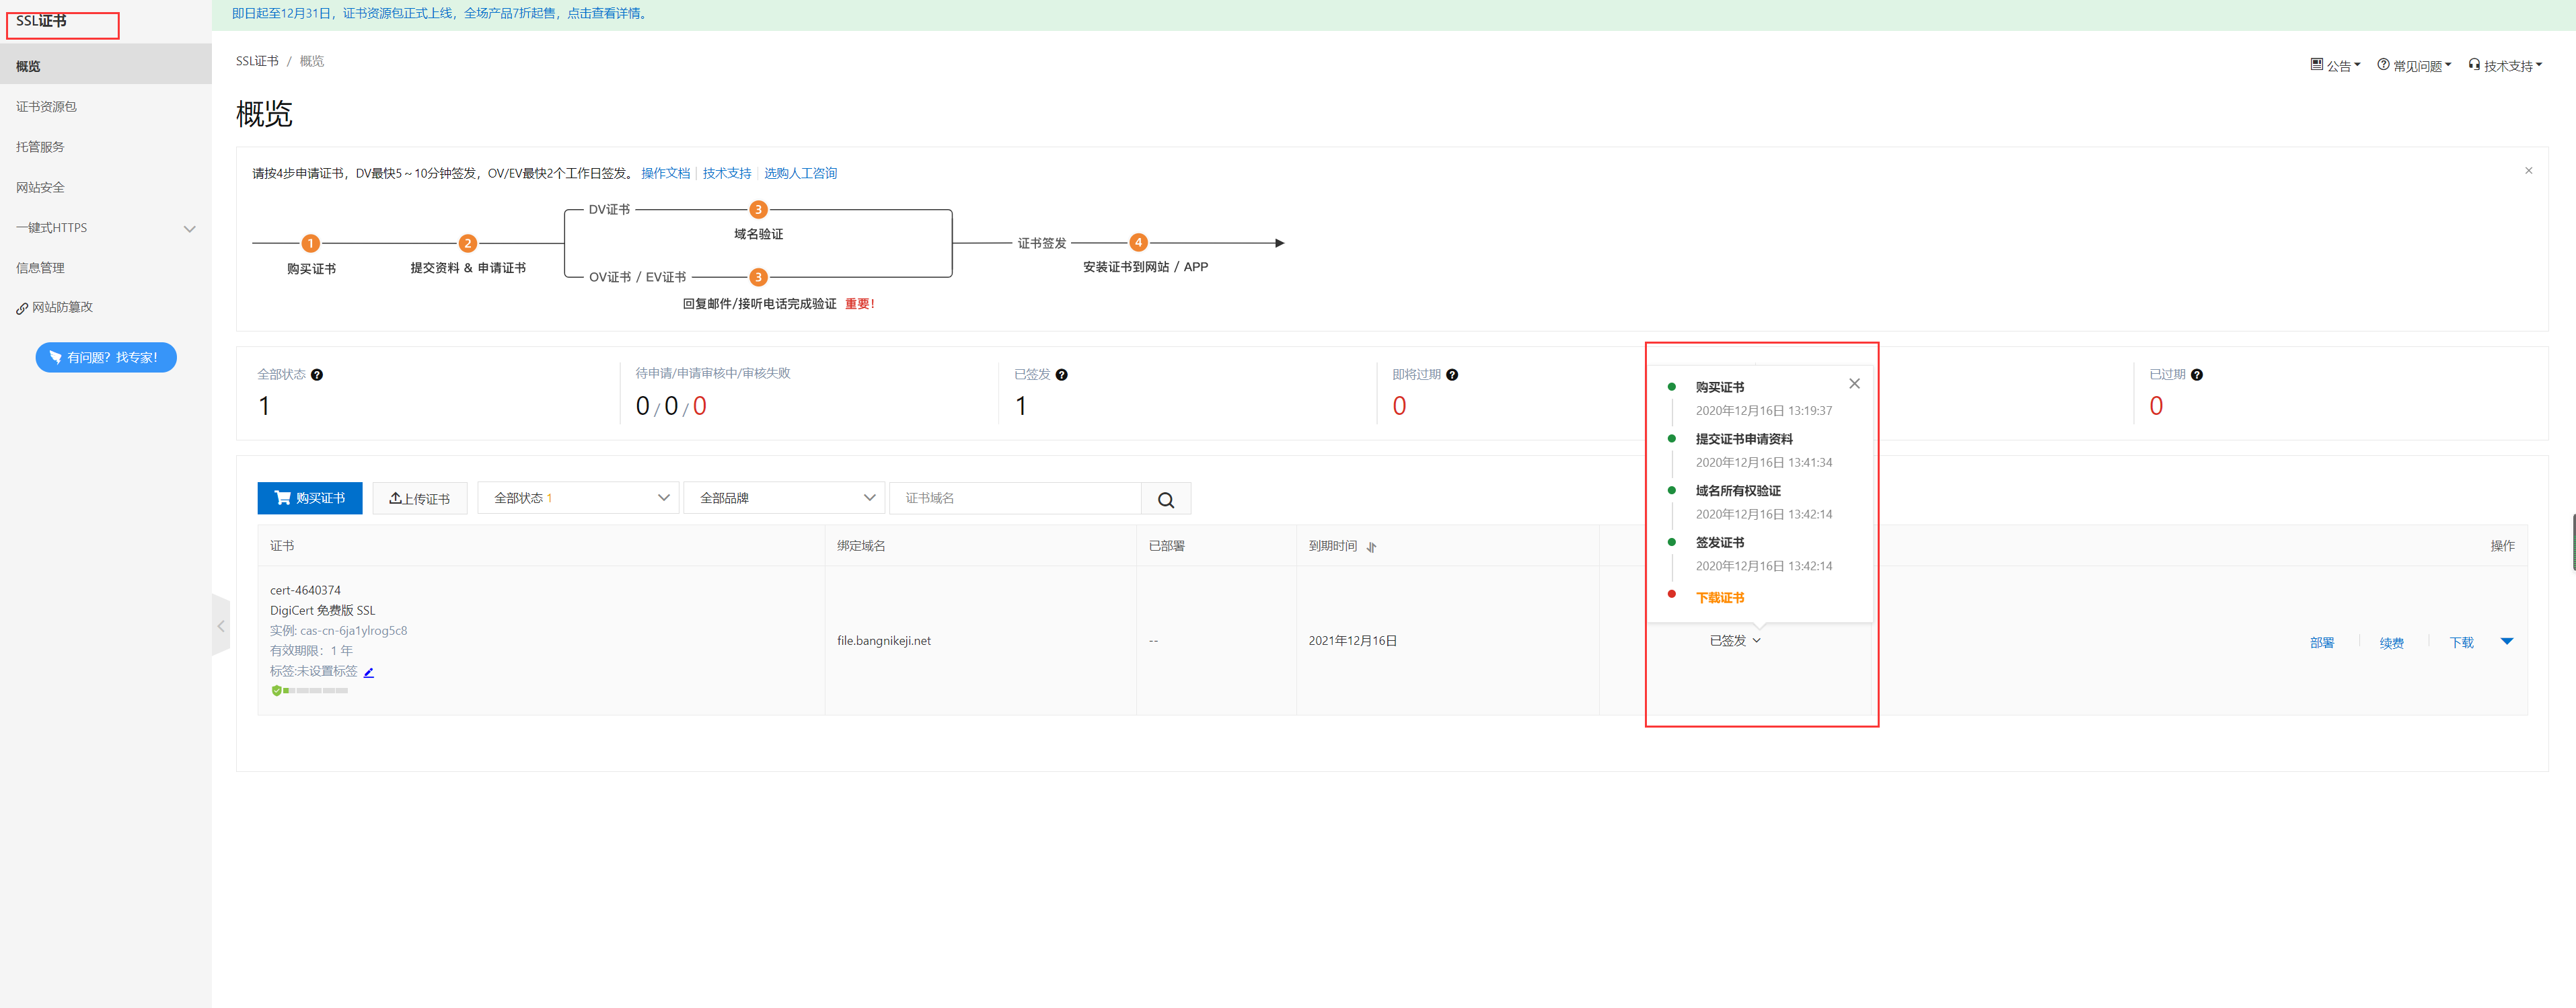Click the edit tag pencil icon
Viewport: 2576px width, 1008px height.
click(368, 672)
